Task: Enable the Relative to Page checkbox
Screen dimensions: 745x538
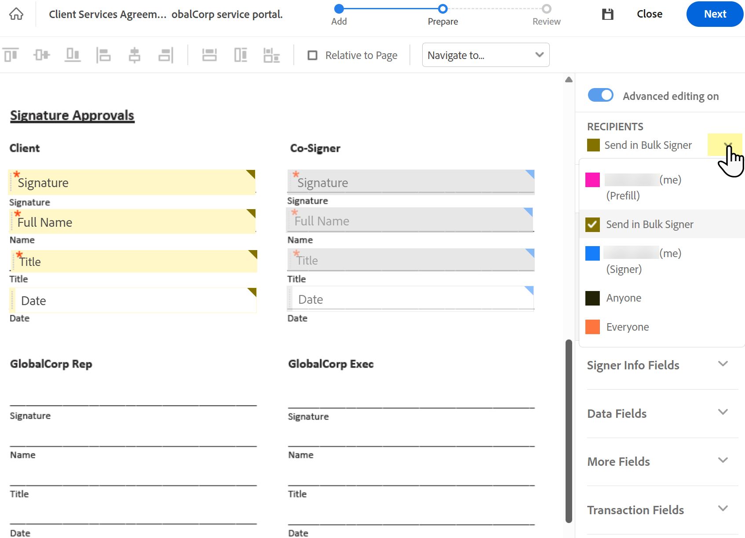Action: click(x=313, y=55)
